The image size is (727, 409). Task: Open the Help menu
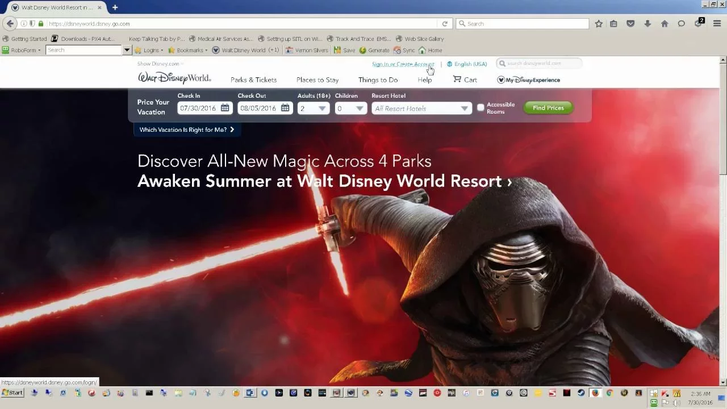click(x=425, y=80)
